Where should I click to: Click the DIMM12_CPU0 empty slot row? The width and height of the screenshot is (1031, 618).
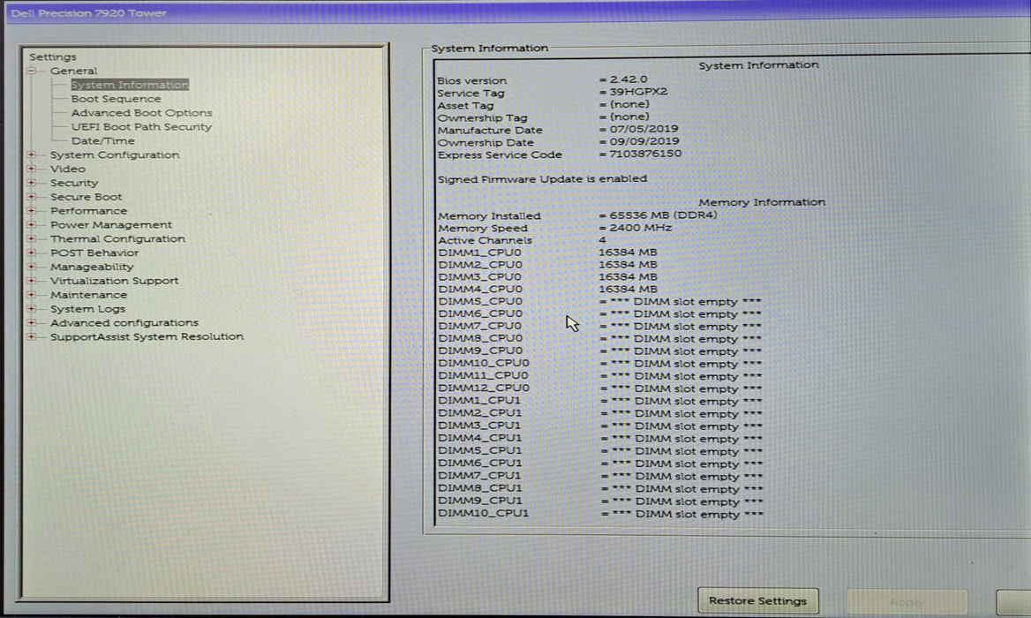click(599, 388)
